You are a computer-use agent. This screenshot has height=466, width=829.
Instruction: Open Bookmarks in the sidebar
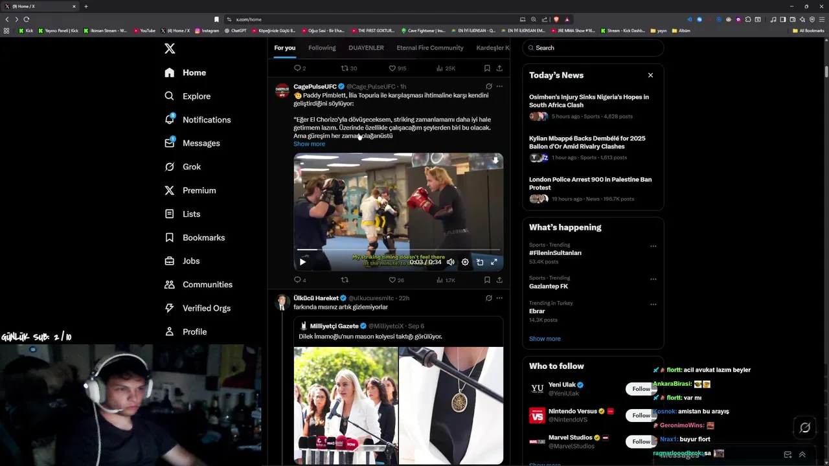pyautogui.click(x=195, y=238)
